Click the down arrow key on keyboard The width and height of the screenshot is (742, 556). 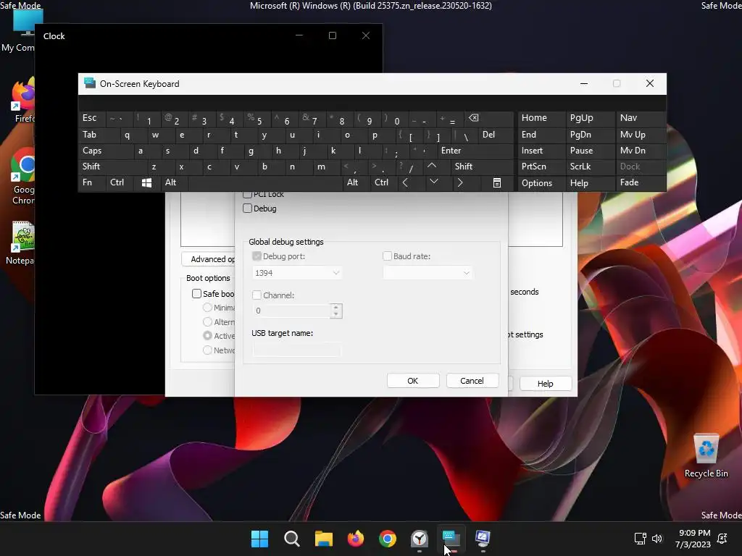433,182
